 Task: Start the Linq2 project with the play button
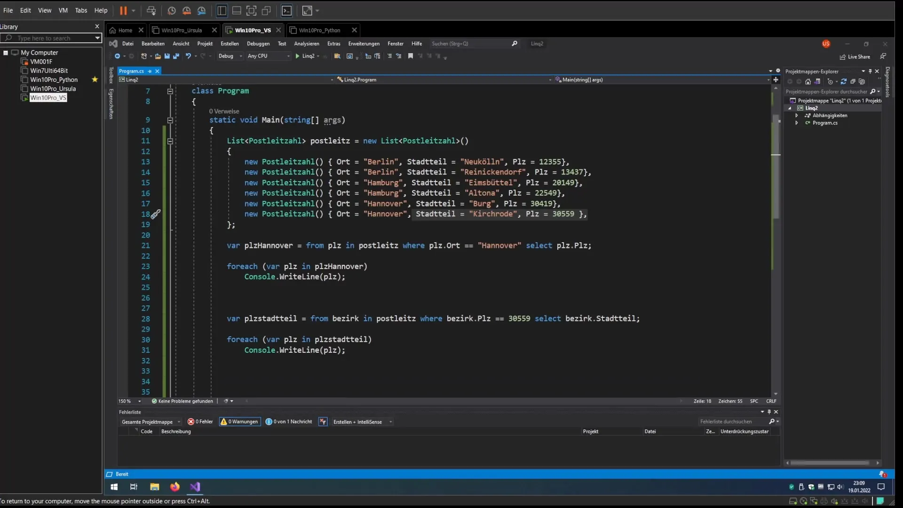305,56
